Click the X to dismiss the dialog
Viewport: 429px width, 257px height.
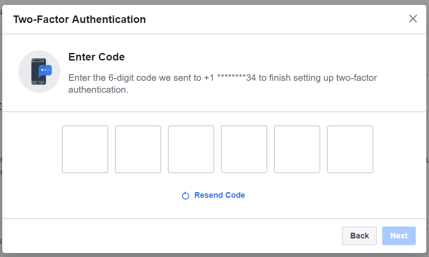pos(413,19)
